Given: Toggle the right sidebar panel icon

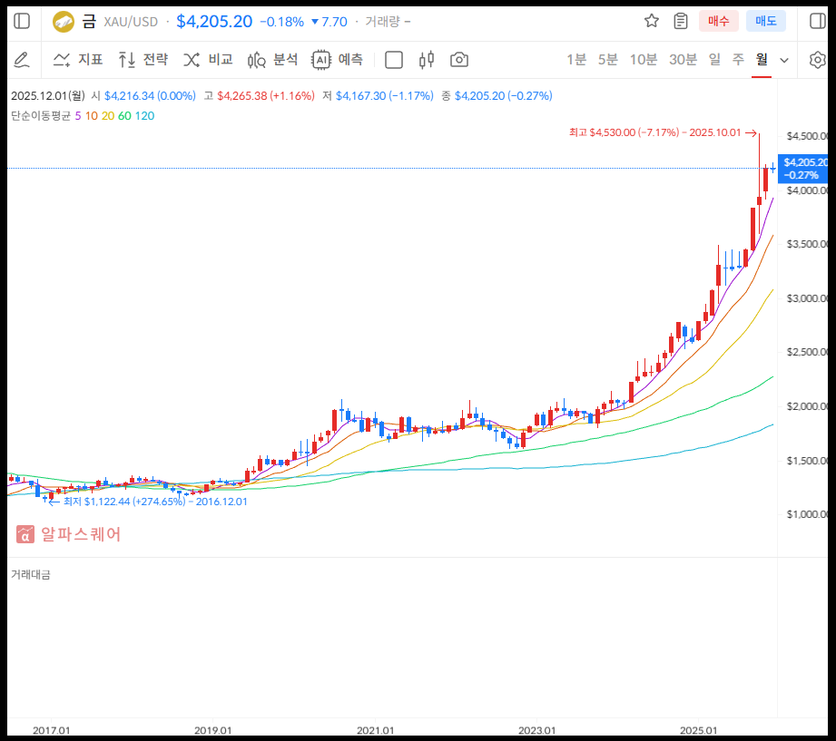Looking at the screenshot, I should coord(816,21).
